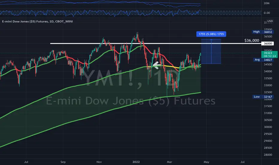Click the Avg 34827 price tag

263,60
